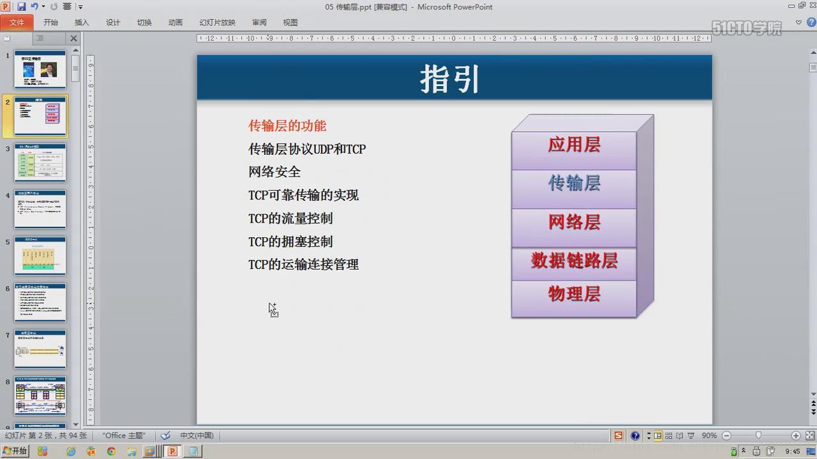Switch to Normal view in status bar
This screenshot has height=459, width=817.
(x=657, y=435)
